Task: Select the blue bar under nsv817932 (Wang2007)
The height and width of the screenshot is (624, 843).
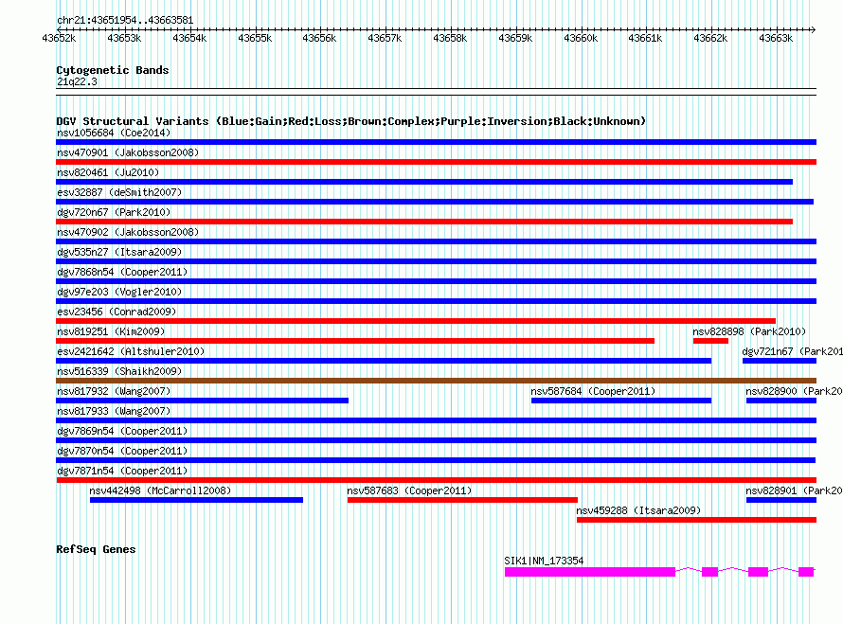Action: tap(202, 401)
